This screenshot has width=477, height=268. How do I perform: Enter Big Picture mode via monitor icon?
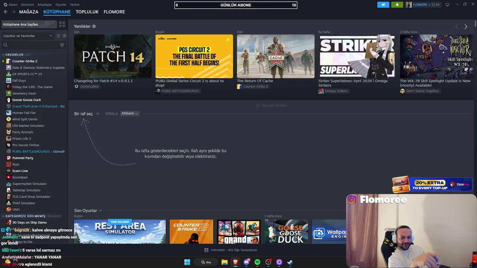(448, 5)
